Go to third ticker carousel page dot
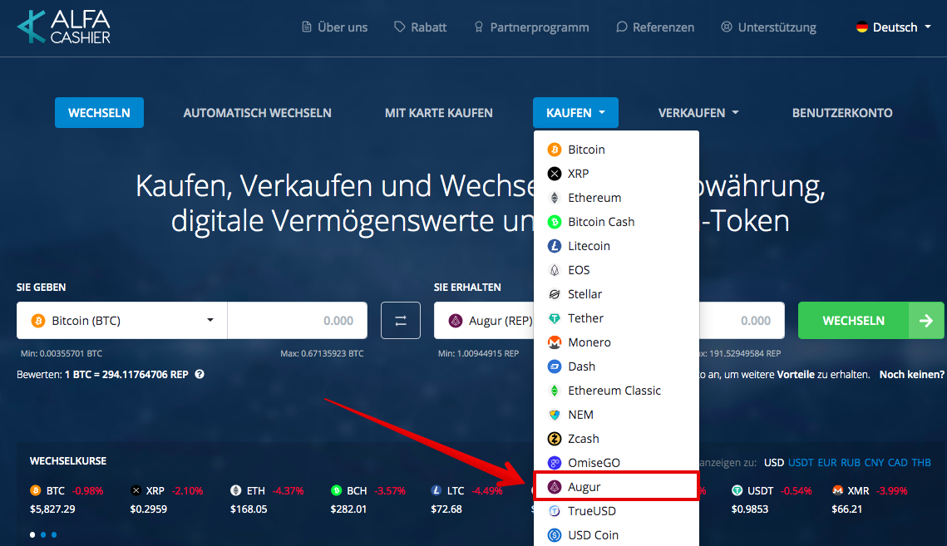The height and width of the screenshot is (546, 947). pos(54,534)
